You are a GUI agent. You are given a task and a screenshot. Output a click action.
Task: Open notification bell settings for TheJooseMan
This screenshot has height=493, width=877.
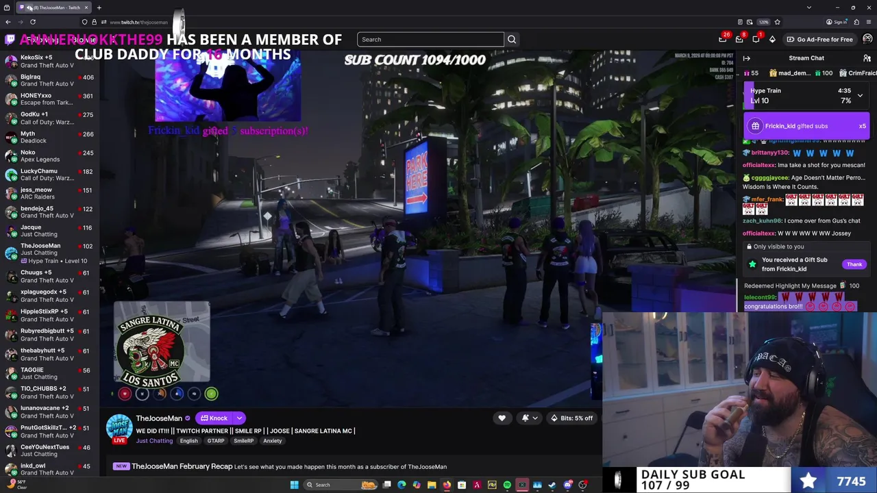click(x=529, y=418)
